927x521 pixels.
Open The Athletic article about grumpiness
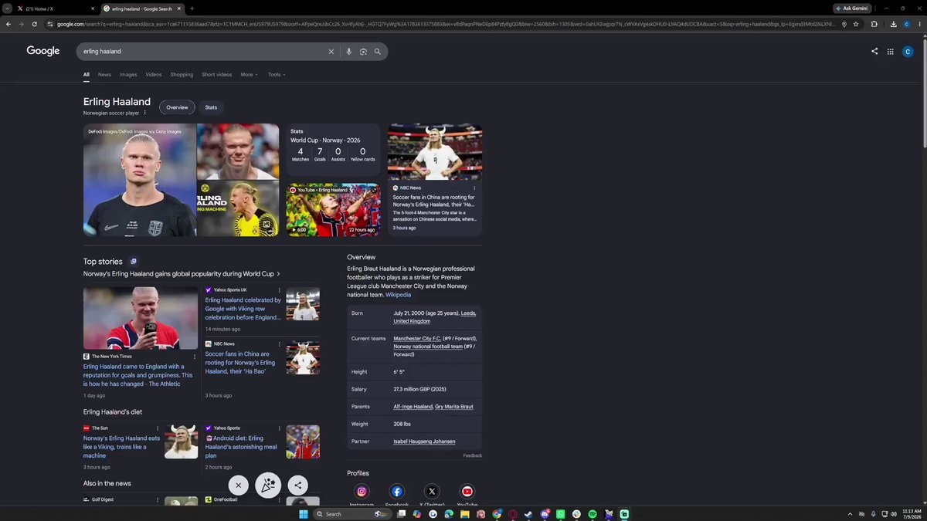pyautogui.click(x=138, y=375)
